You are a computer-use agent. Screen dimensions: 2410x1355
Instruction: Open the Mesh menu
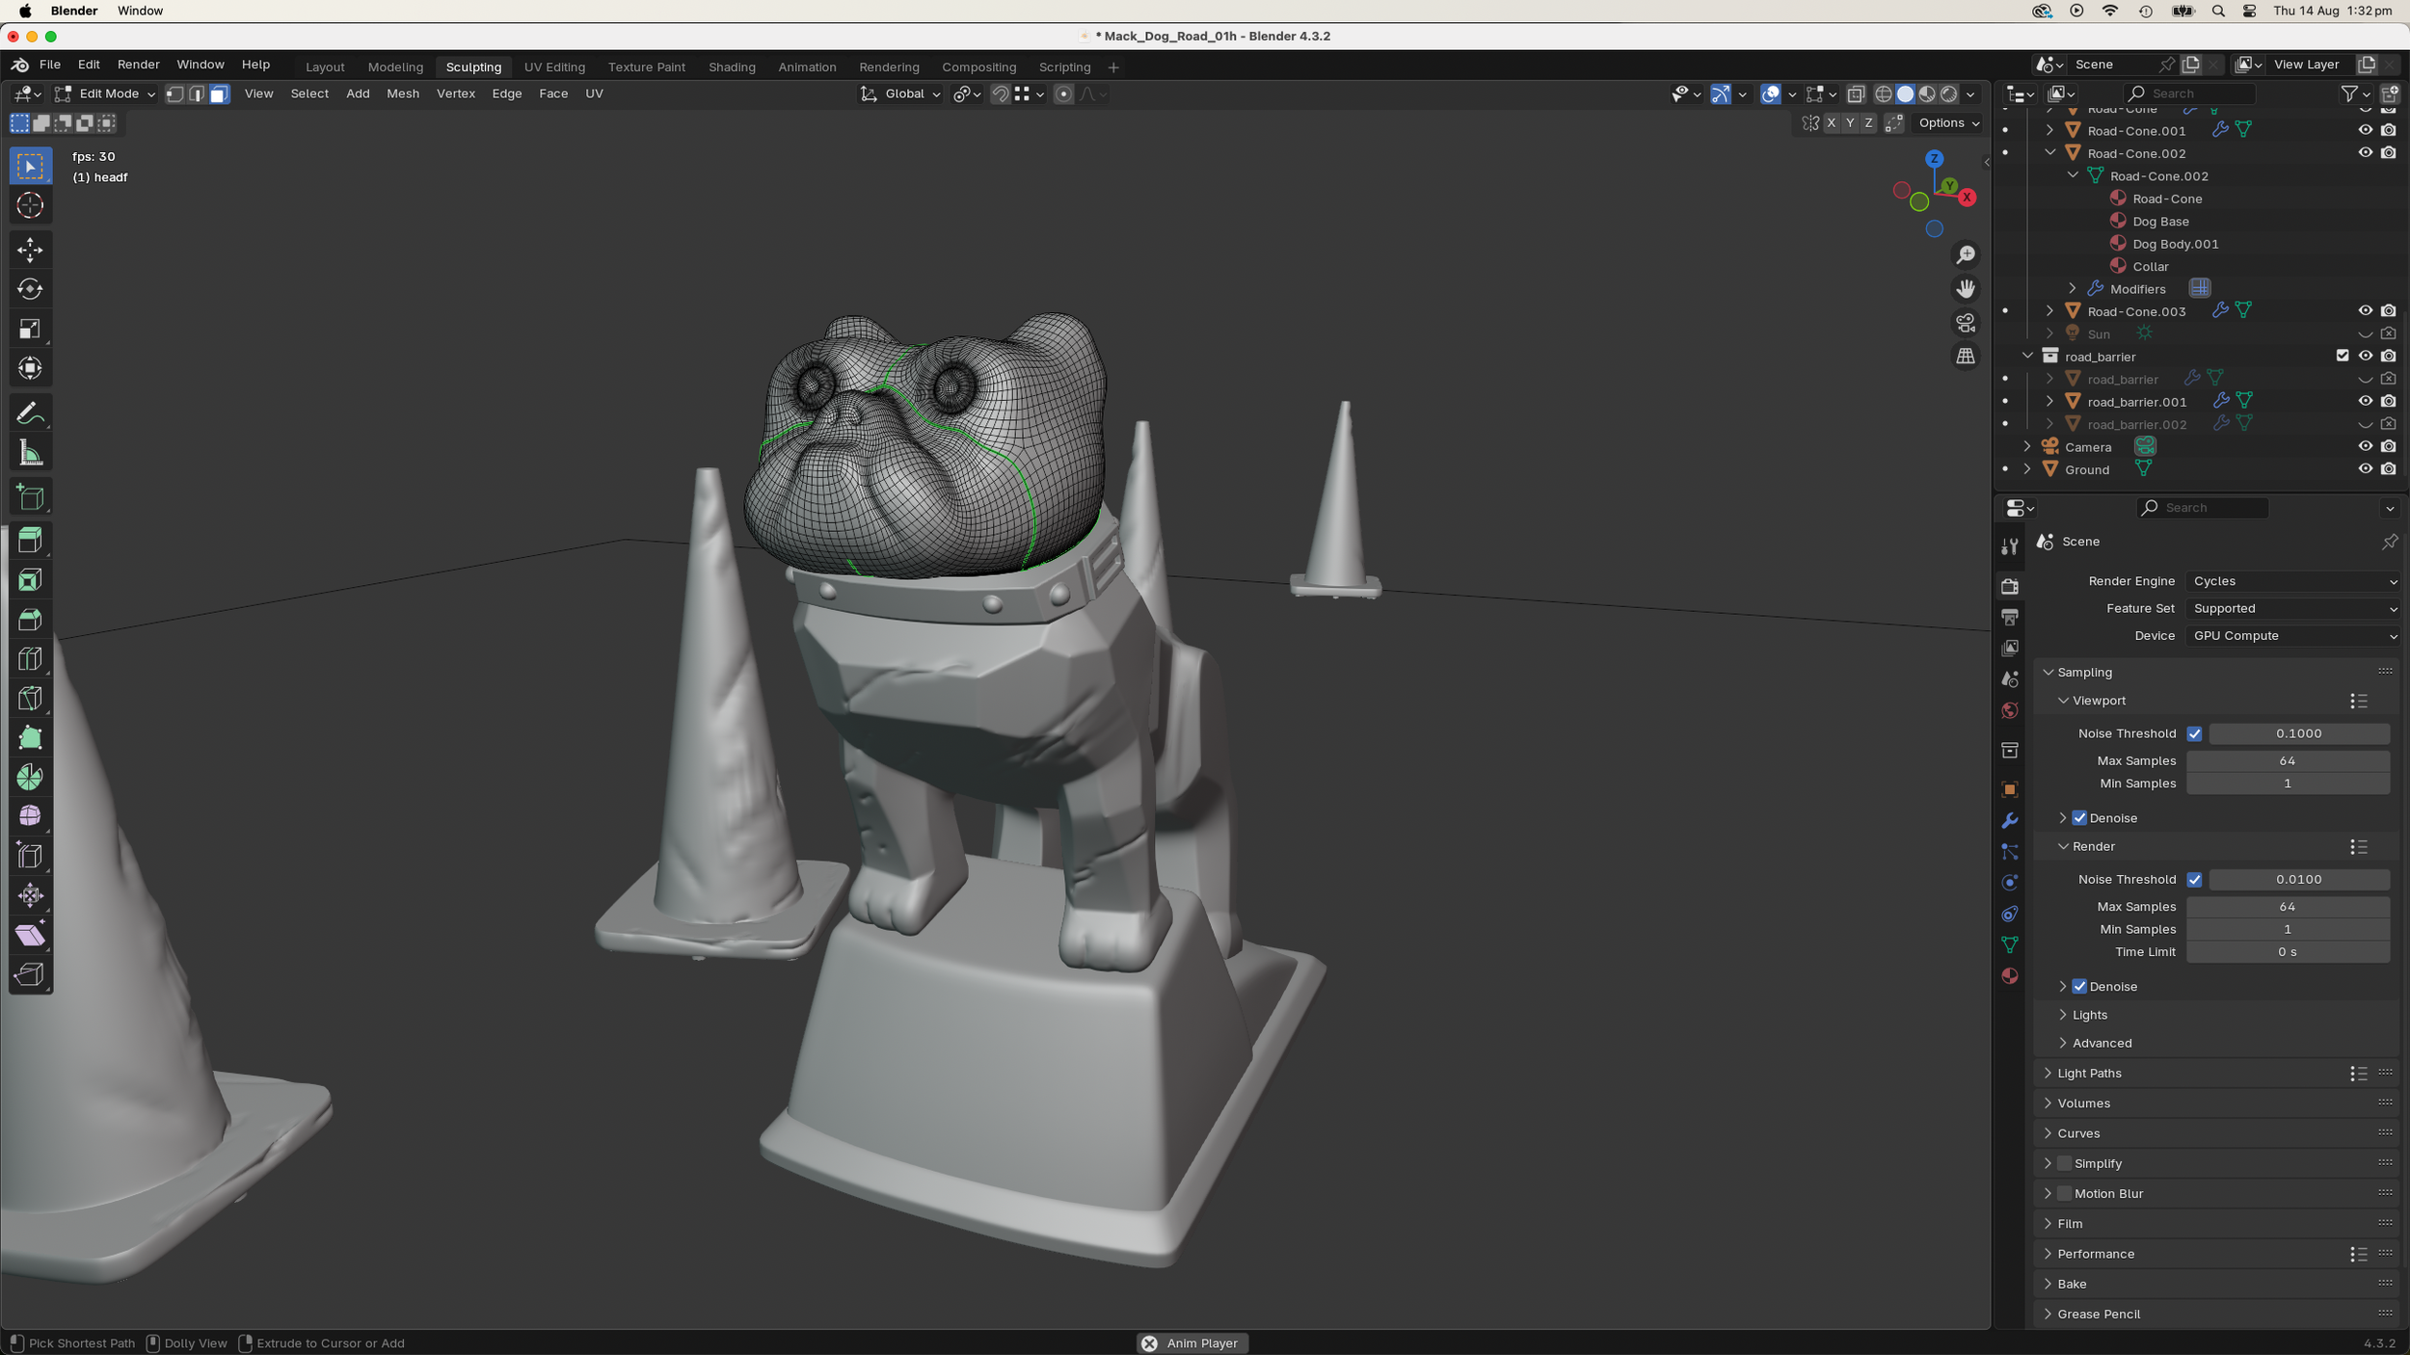pyautogui.click(x=402, y=93)
